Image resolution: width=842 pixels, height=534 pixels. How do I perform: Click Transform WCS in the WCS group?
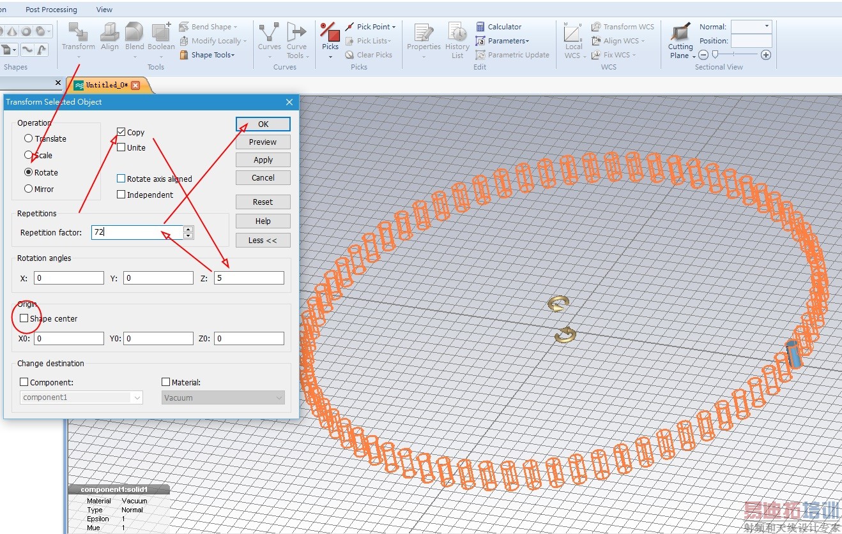(x=623, y=27)
